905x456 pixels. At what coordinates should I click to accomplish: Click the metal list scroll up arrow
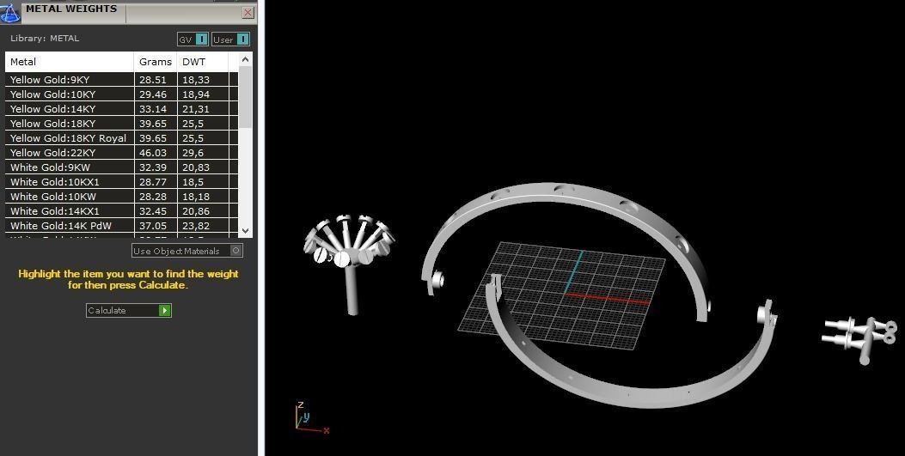(245, 59)
